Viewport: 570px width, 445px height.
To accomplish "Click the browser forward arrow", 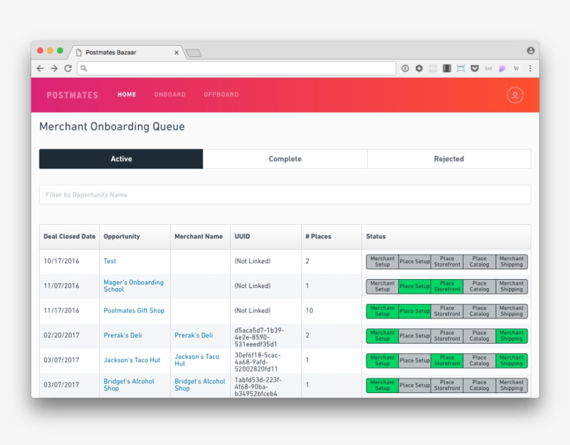I will (54, 69).
